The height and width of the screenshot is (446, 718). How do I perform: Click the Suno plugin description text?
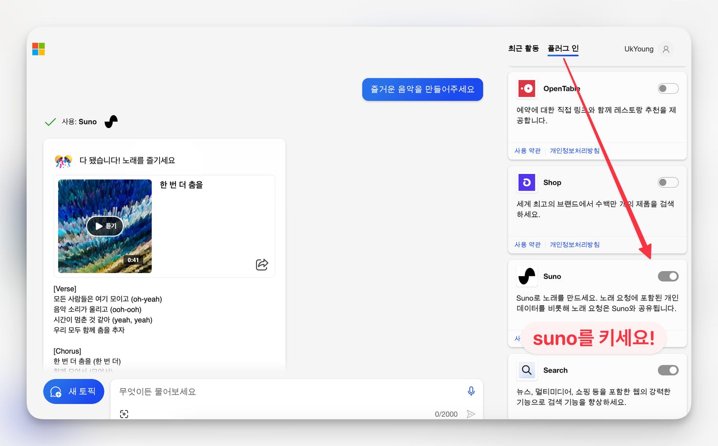(597, 303)
